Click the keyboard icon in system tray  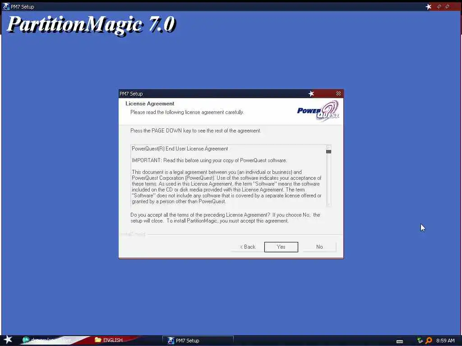pyautogui.click(x=400, y=341)
